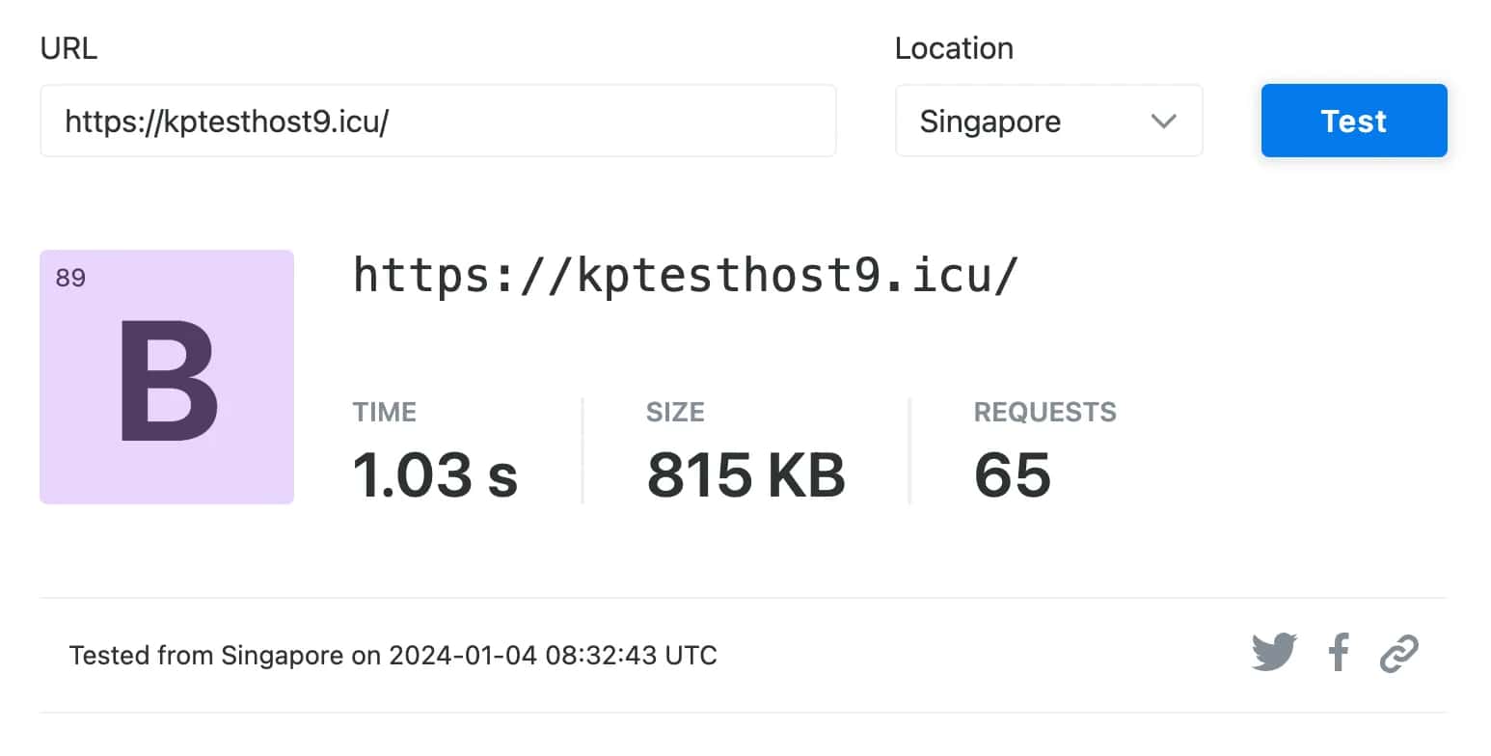Click the monospaced kptesthost9.icu heading

click(685, 276)
